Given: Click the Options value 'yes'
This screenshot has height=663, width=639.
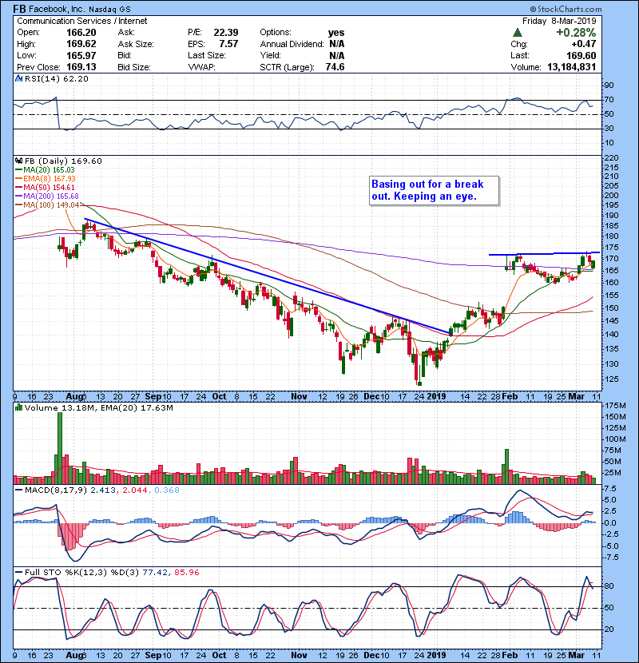Looking at the screenshot, I should pyautogui.click(x=336, y=33).
